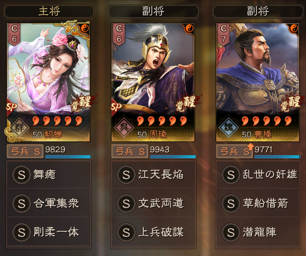
Task: Click the C7 cost badge on 曹操's card
Action: pos(223,34)
